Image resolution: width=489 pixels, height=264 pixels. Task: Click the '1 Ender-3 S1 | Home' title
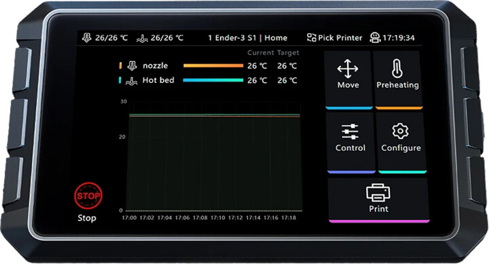click(x=248, y=38)
